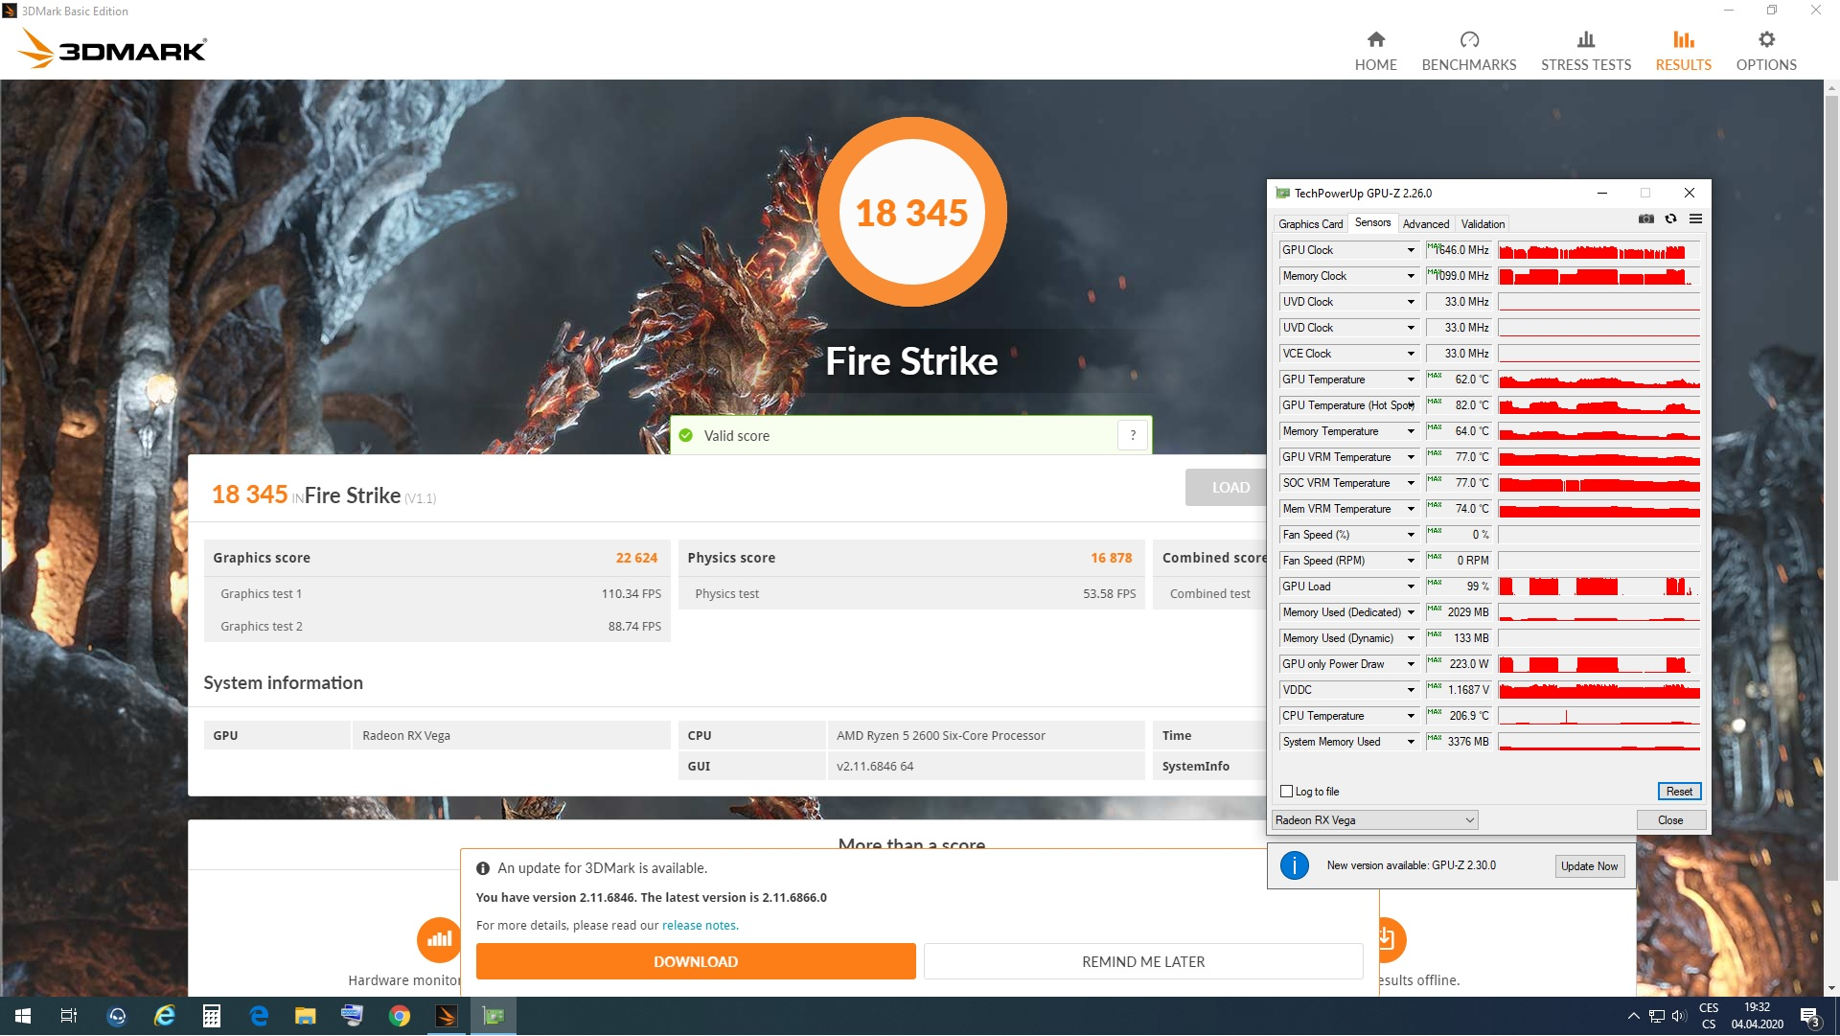Open Google Chrome from the taskbar
Screen dimensions: 1840x1036
click(400, 1016)
